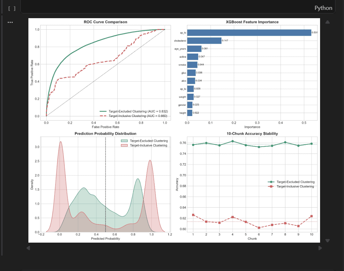Click the gluc feature label
This screenshot has height=271, width=344.
[183, 73]
